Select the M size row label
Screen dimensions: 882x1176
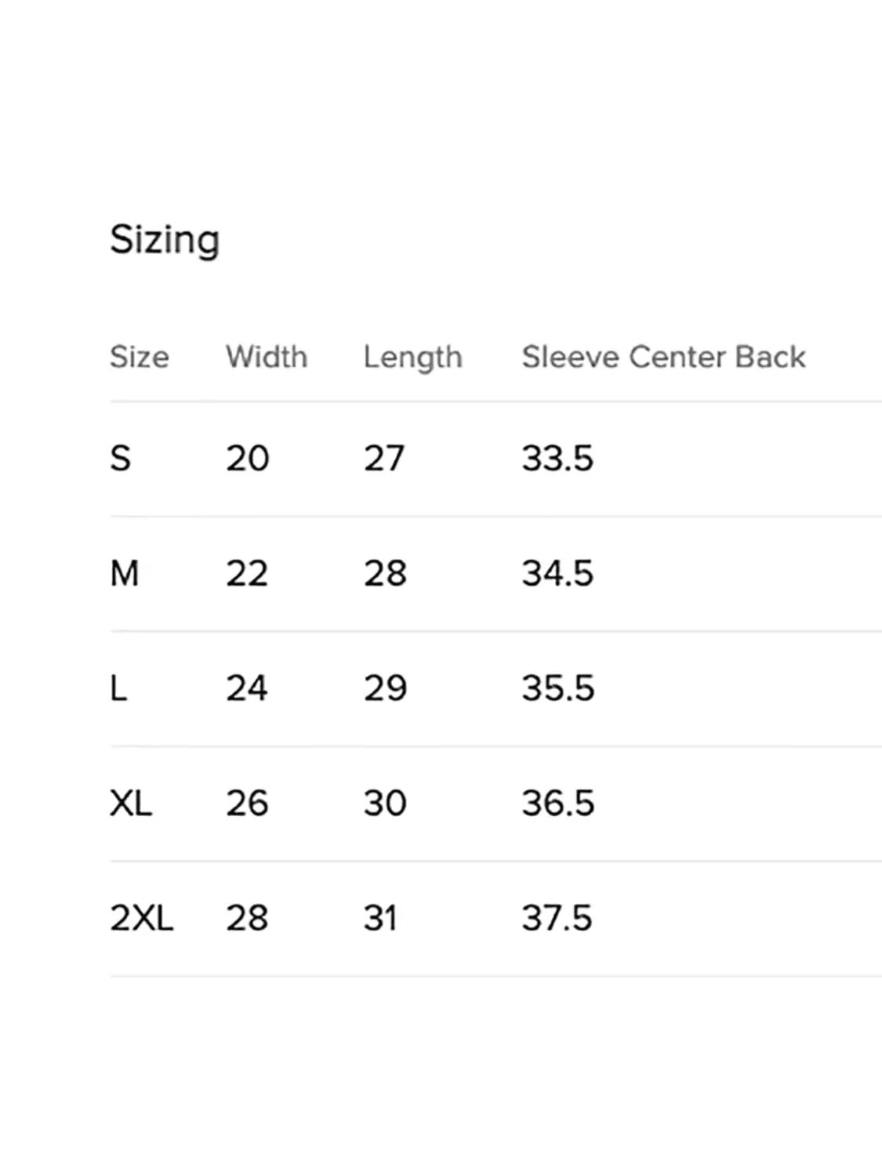tap(125, 573)
